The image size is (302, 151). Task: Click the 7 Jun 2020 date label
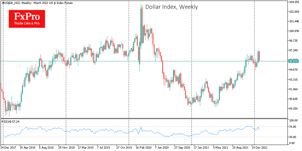161,147
